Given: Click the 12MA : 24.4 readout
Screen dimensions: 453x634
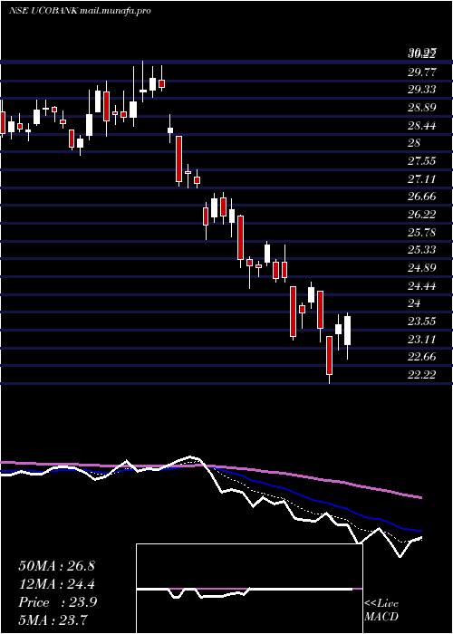Looking at the screenshot, I should 56,584.
